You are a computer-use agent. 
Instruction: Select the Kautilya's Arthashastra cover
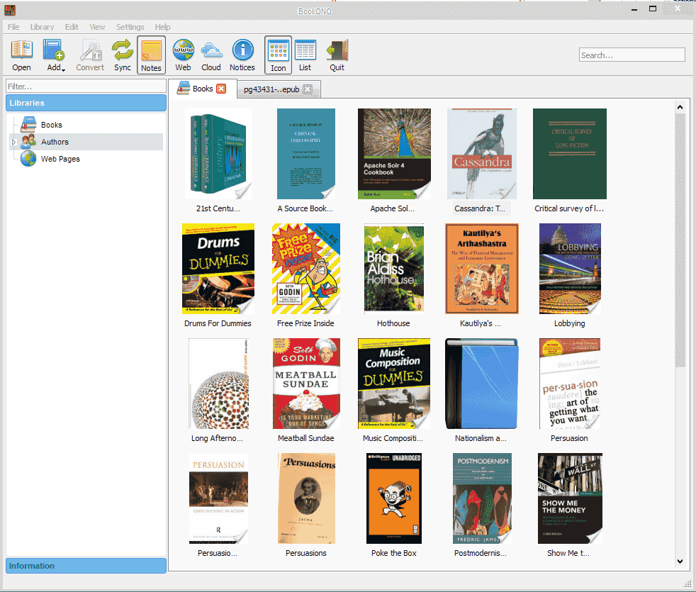click(482, 269)
